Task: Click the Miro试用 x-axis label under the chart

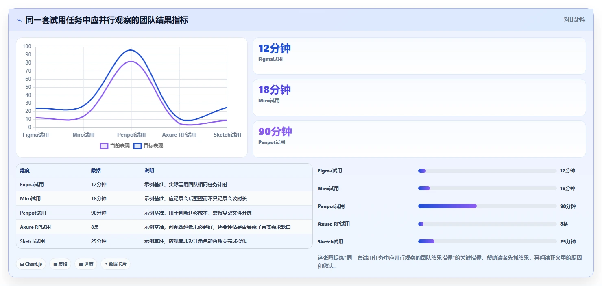Action: point(83,135)
